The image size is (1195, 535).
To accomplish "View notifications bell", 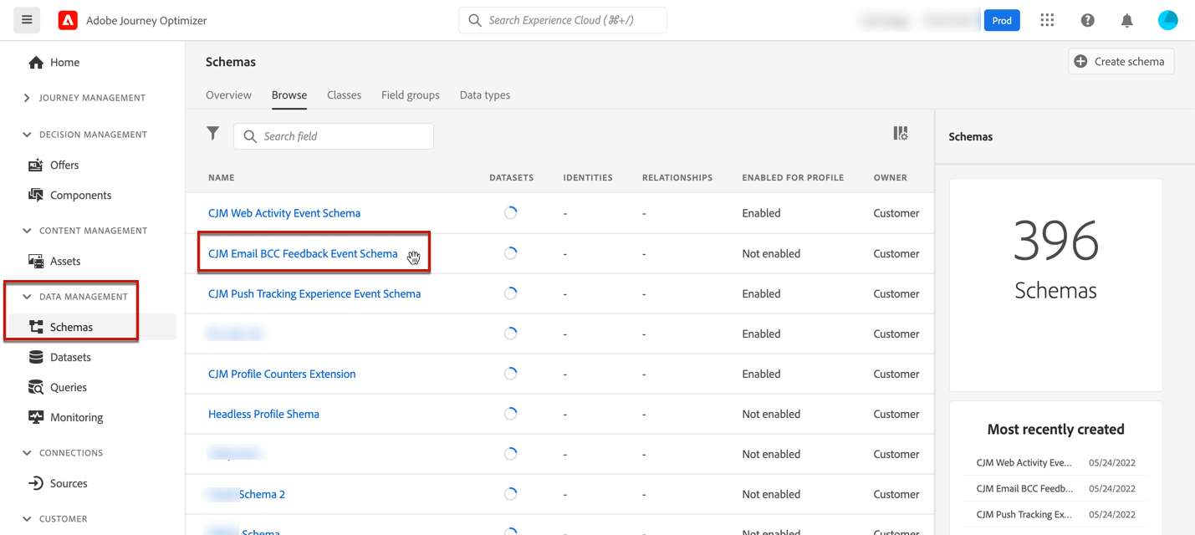I will (x=1126, y=20).
